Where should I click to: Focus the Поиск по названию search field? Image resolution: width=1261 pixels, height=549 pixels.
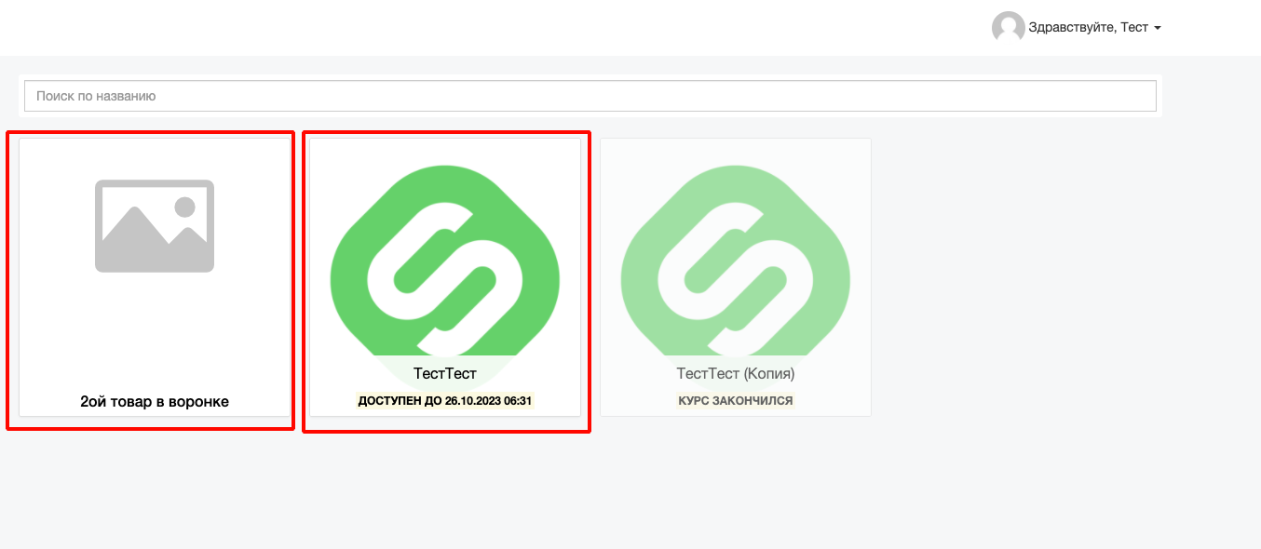pyautogui.click(x=588, y=96)
